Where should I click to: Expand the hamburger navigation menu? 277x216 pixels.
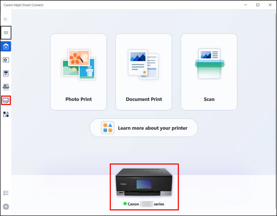pos(6,33)
